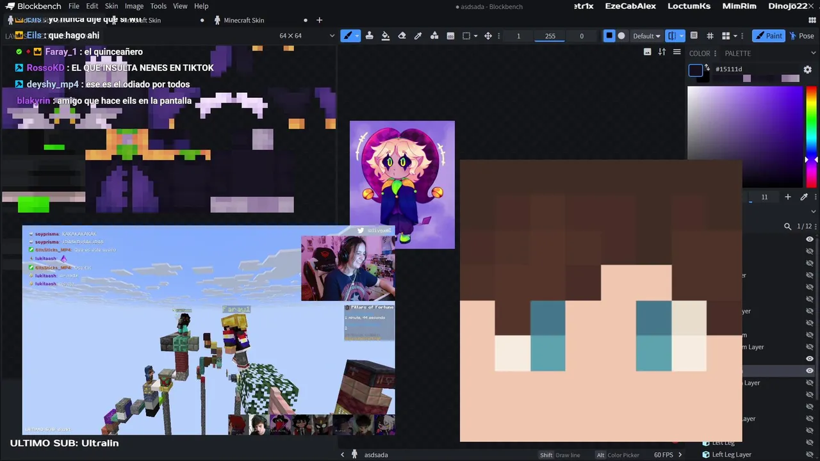This screenshot has height=461, width=820.
Task: Open the hamburger menu above the viewport
Action: point(676,52)
